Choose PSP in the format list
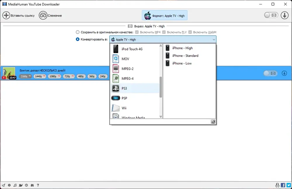Image resolution: width=292 pixels, height=189 pixels. click(135, 98)
